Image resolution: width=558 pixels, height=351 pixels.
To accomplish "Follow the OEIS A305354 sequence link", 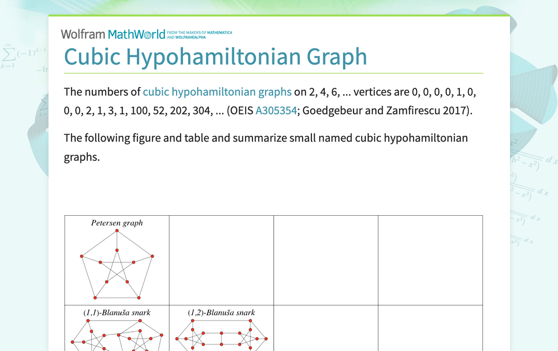I will point(276,110).
